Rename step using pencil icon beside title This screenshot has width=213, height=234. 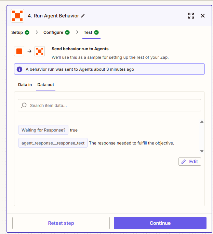[x=83, y=16]
